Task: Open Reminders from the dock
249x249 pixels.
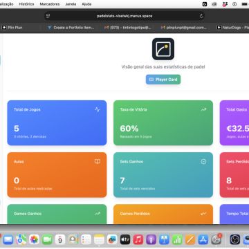Action: [x=86, y=240]
